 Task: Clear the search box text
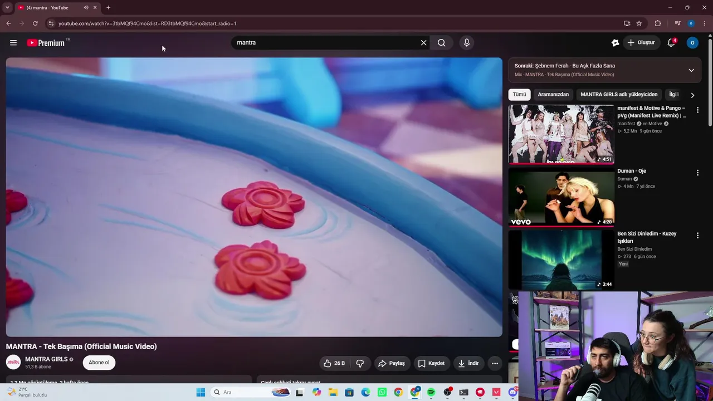[423, 43]
